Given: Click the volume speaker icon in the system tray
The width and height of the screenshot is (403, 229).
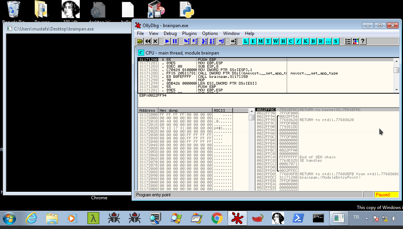Looking at the screenshot, I should (394, 218).
